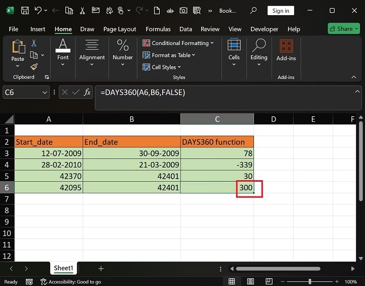Screen dimensions: 365x286
Task: Select cell C6 containing 300
Action: (217, 187)
